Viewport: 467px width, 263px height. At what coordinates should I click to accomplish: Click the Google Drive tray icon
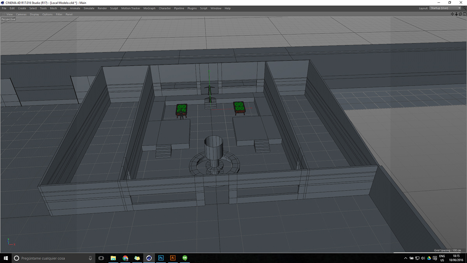click(x=429, y=258)
